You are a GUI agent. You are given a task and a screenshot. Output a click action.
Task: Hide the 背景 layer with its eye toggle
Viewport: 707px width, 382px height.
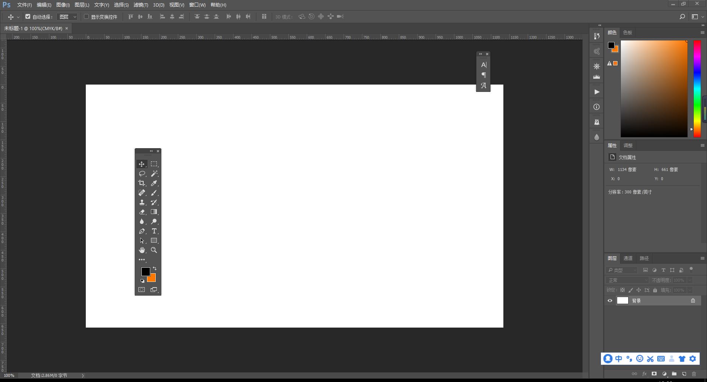coord(610,300)
